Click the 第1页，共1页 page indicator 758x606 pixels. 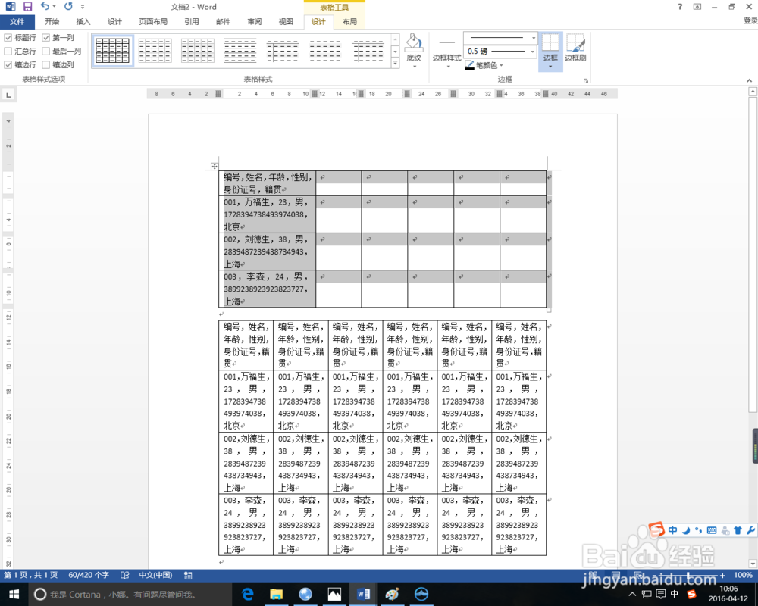coord(31,575)
